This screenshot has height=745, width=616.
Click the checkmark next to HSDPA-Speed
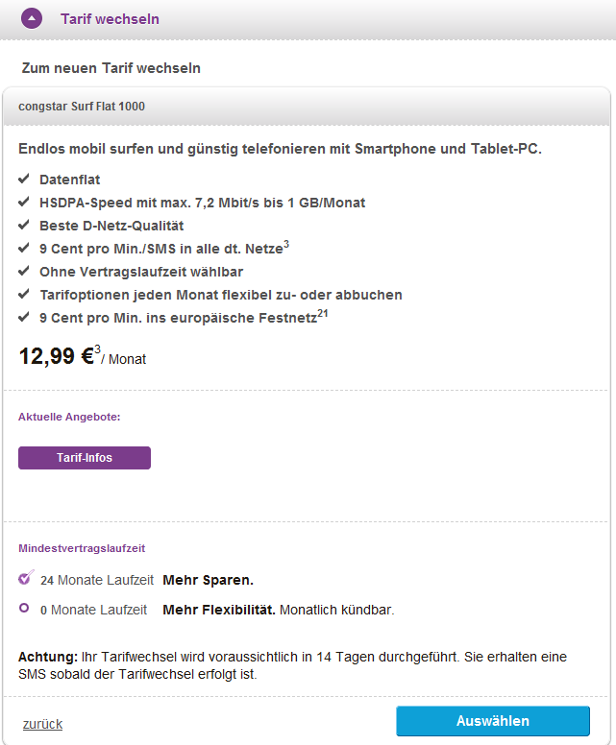(x=24, y=203)
